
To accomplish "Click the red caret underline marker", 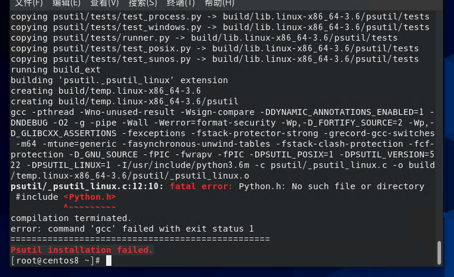I will click(x=89, y=207).
